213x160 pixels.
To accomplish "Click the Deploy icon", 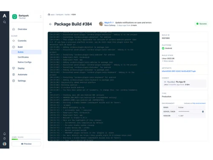I will (14, 68).
